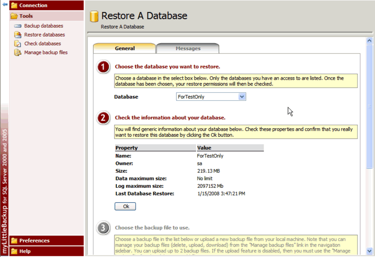This screenshot has width=375, height=257.
Task: Click the heading Choose the backup file to use
Action: click(152, 228)
